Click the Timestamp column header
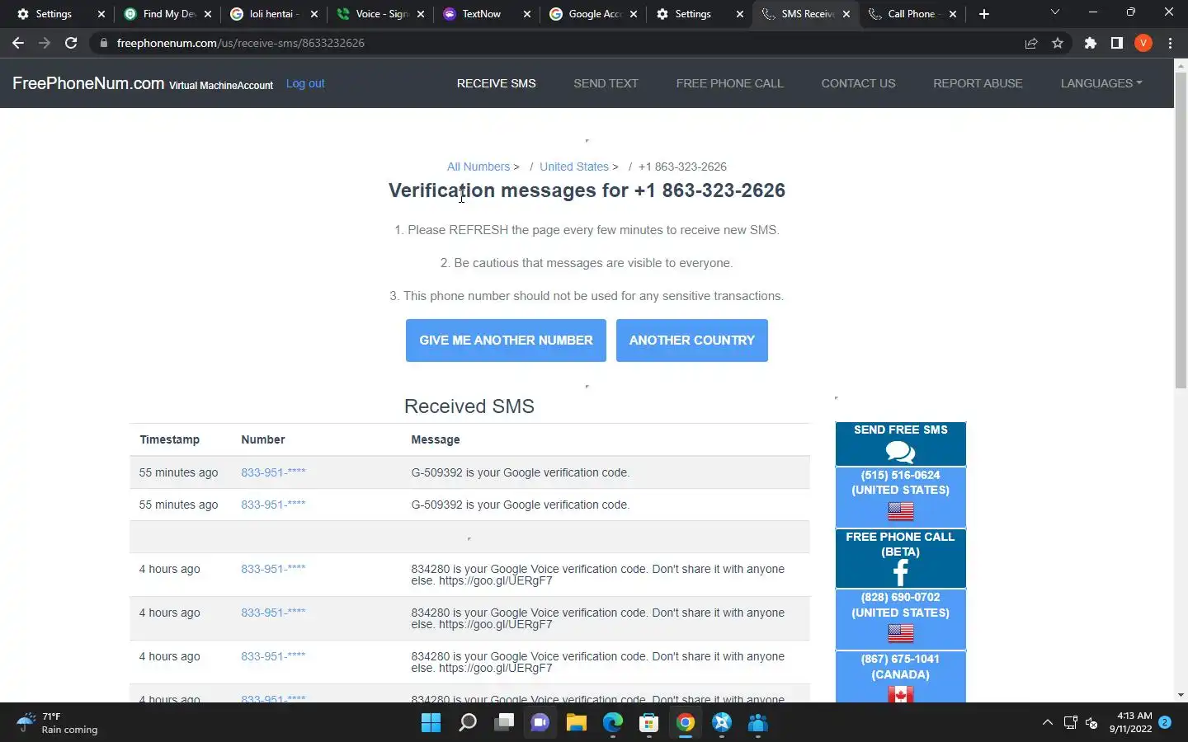 pyautogui.click(x=169, y=439)
